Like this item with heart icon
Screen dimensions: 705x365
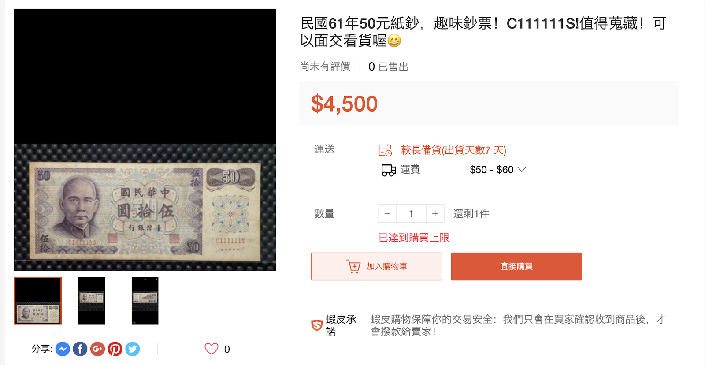(211, 349)
